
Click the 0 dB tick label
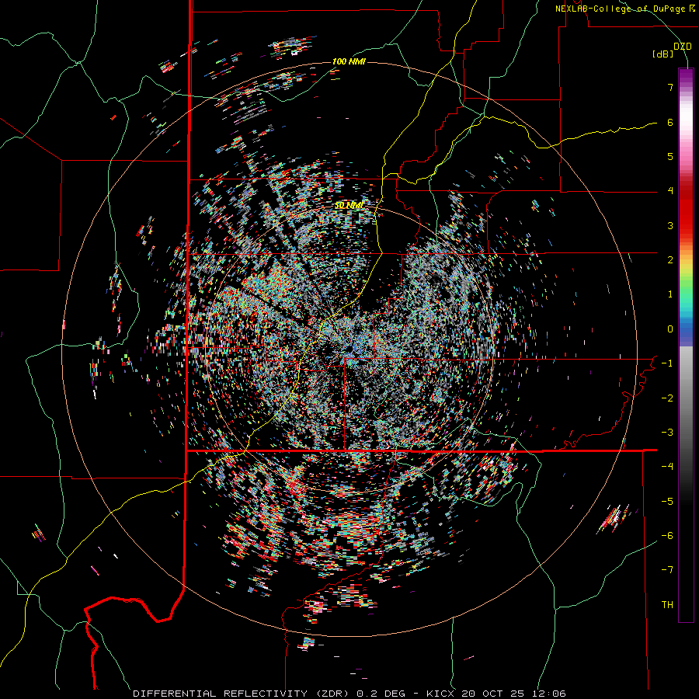[670, 329]
